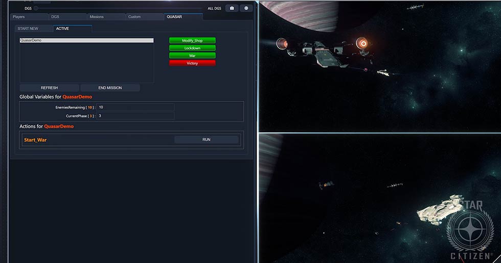Switch to the Missions tab
Screen dimensions: 501x263
pyautogui.click(x=106, y=17)
